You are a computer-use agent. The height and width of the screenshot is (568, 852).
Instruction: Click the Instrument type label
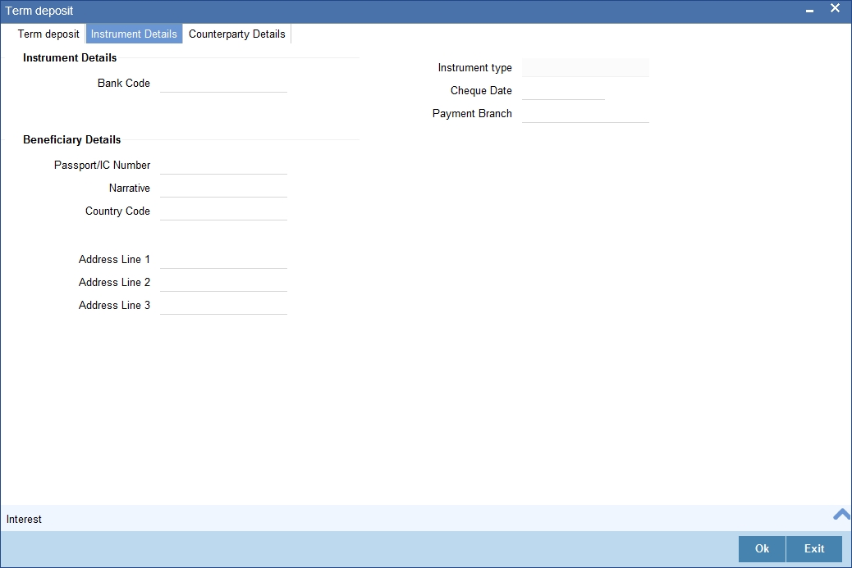pos(475,68)
